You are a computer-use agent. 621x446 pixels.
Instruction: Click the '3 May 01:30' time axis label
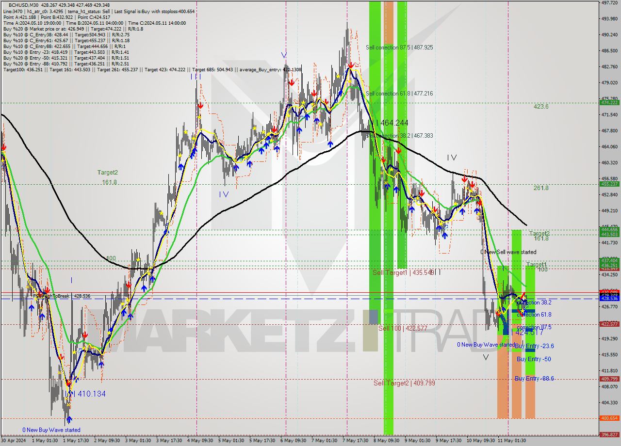click(x=138, y=441)
